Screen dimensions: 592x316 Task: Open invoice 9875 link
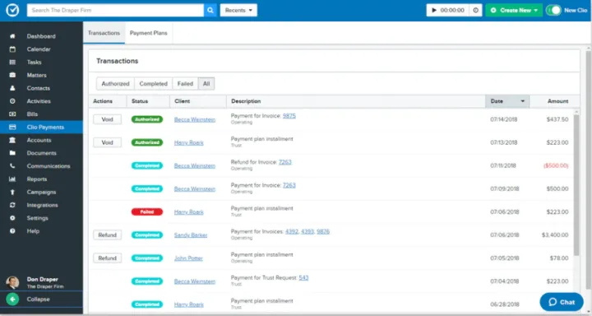tap(289, 116)
